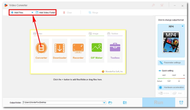190x110 pixels.
Task: Expand the output folder path dropdown
Action: click(104, 103)
